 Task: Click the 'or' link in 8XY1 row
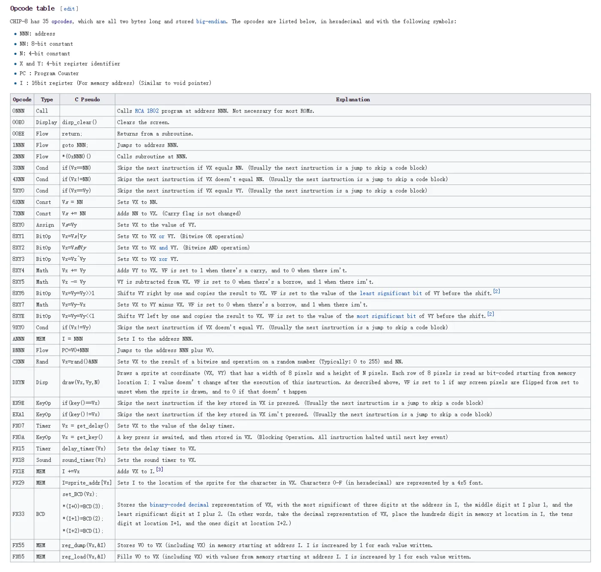(x=161, y=236)
